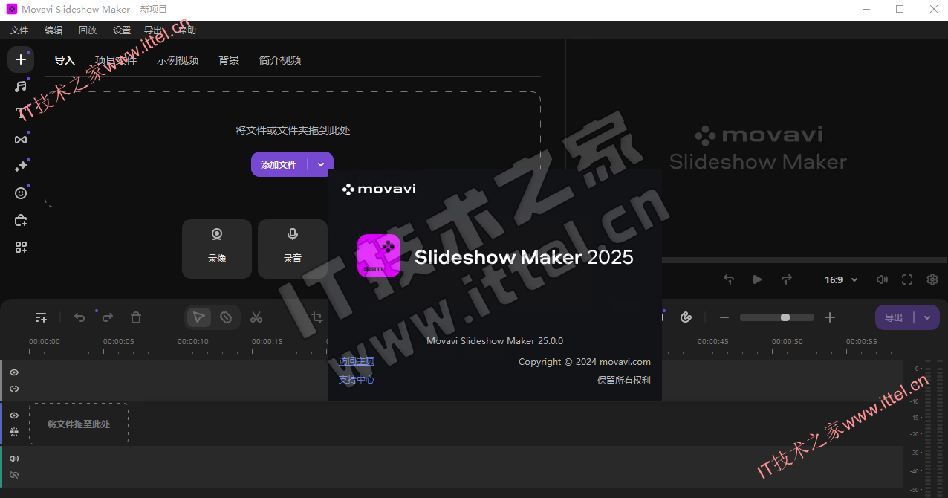Click the trash Delete icon in timeline
This screenshot has height=498, width=948.
pyautogui.click(x=136, y=317)
